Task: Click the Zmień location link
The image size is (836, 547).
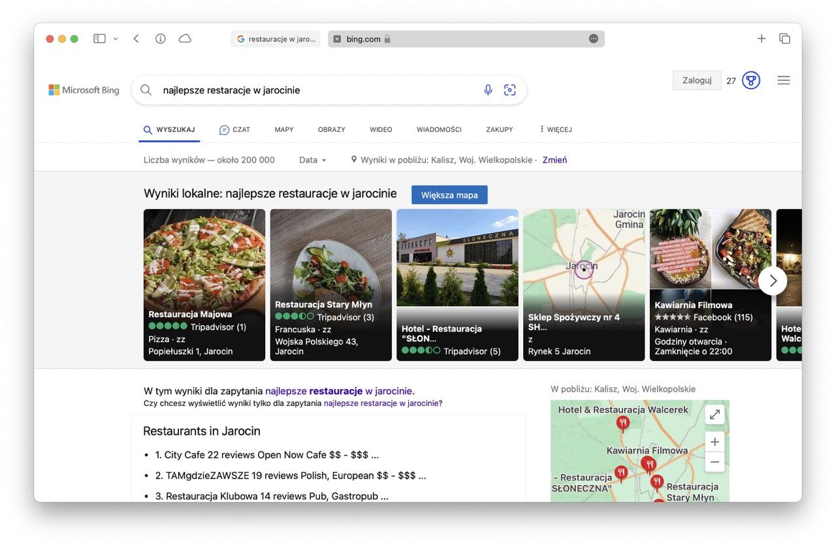Action: [555, 160]
